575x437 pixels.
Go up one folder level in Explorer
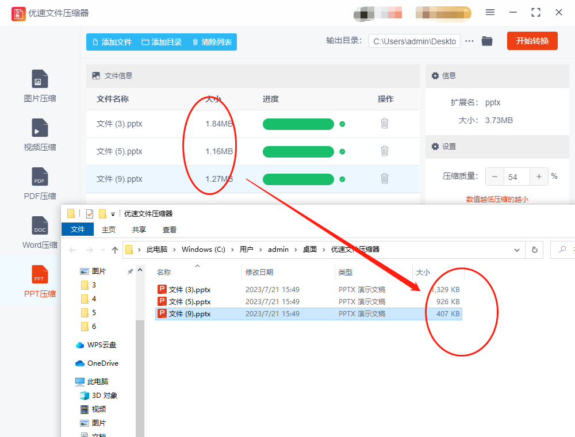(x=115, y=250)
